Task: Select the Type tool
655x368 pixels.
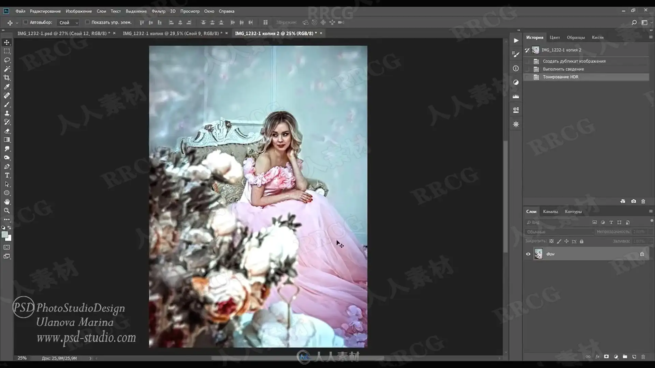Action: coord(7,175)
